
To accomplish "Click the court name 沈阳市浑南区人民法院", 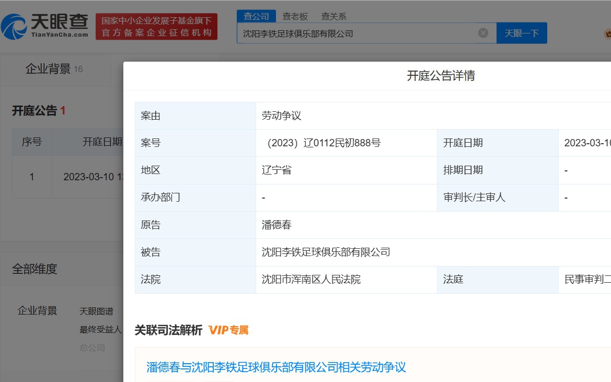I will (x=311, y=279).
